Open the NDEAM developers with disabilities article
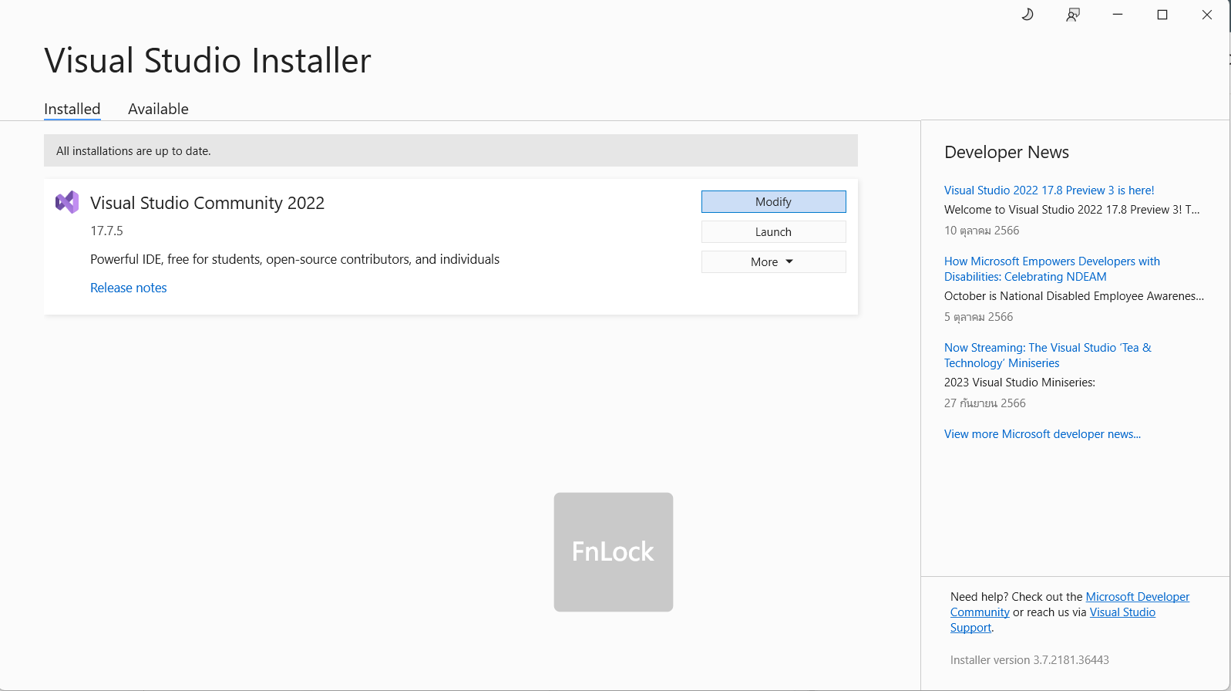1231x691 pixels. tap(1051, 269)
